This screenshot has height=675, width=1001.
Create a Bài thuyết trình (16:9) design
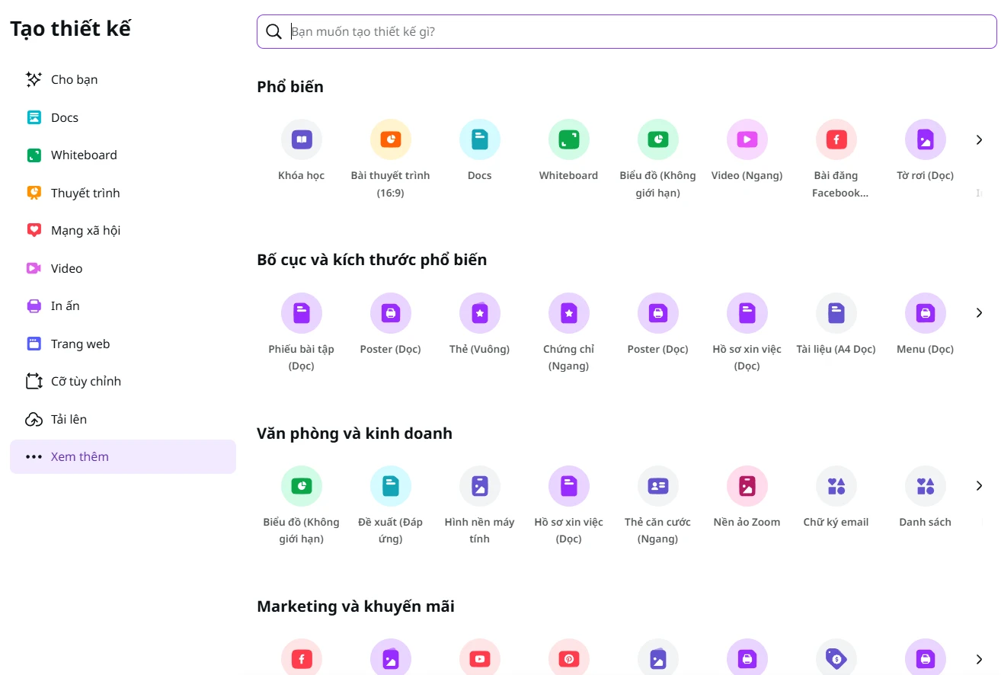tap(391, 139)
